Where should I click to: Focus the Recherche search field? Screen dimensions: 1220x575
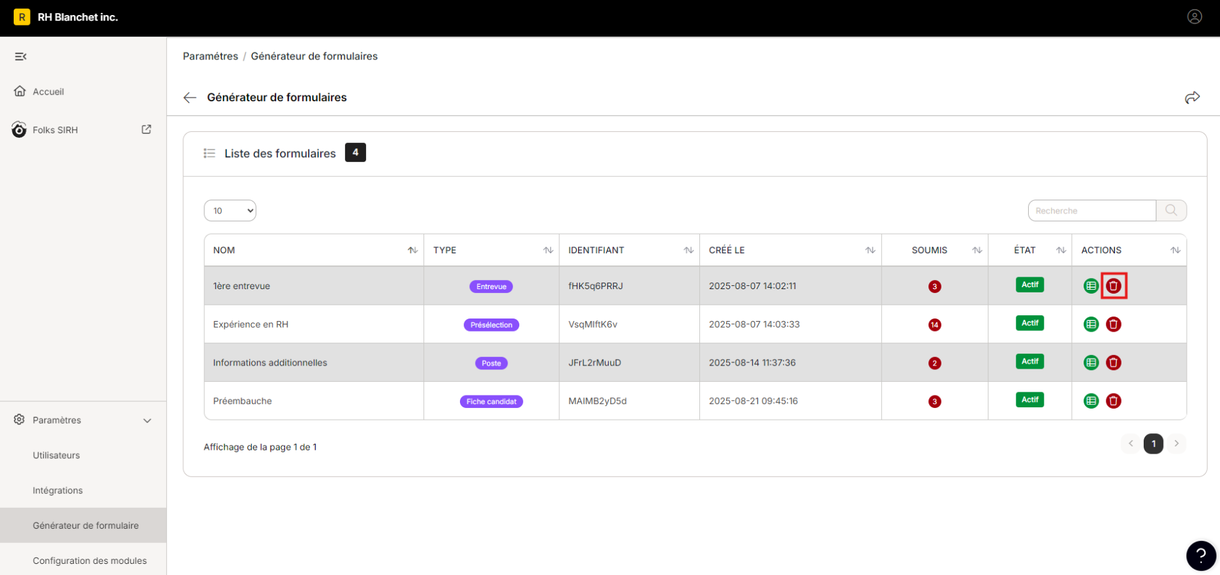1092,210
